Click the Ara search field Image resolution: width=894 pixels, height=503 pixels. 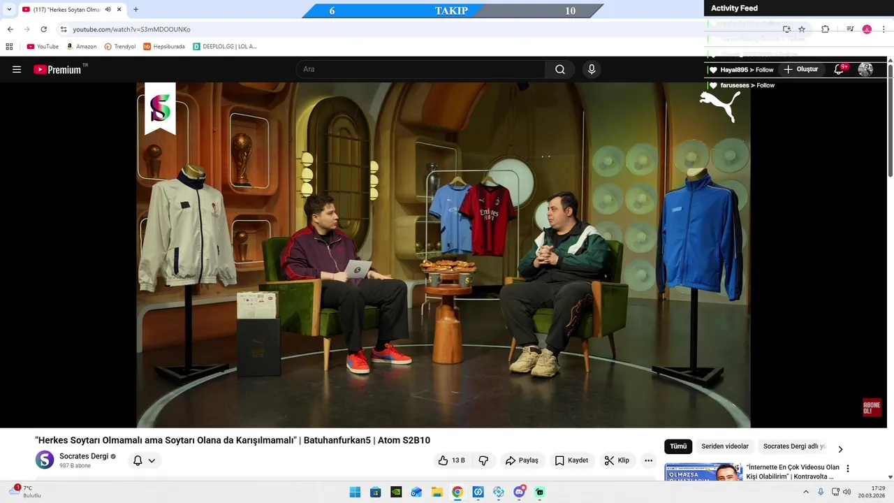pyautogui.click(x=420, y=69)
